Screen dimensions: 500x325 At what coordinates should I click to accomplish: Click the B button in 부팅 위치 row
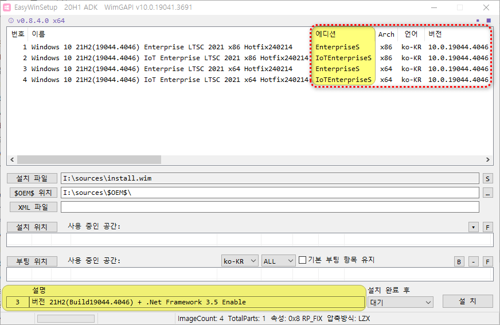tap(459, 261)
